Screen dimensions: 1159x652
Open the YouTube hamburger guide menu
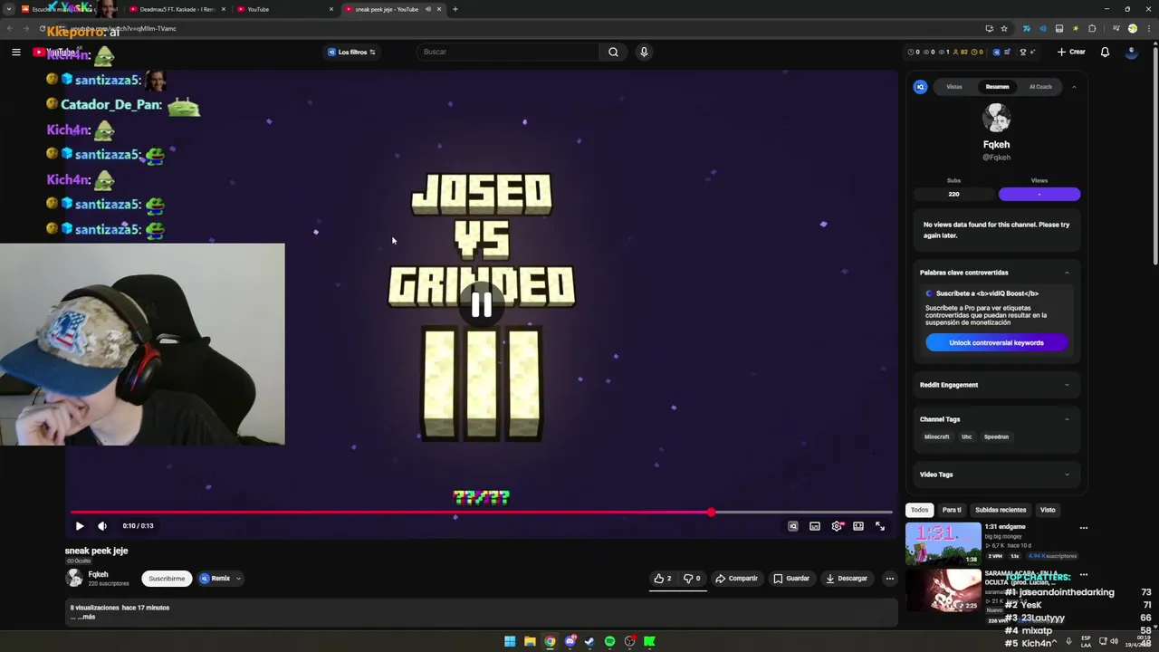15,52
